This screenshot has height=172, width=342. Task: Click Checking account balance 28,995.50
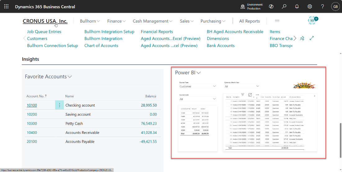pyautogui.click(x=149, y=105)
